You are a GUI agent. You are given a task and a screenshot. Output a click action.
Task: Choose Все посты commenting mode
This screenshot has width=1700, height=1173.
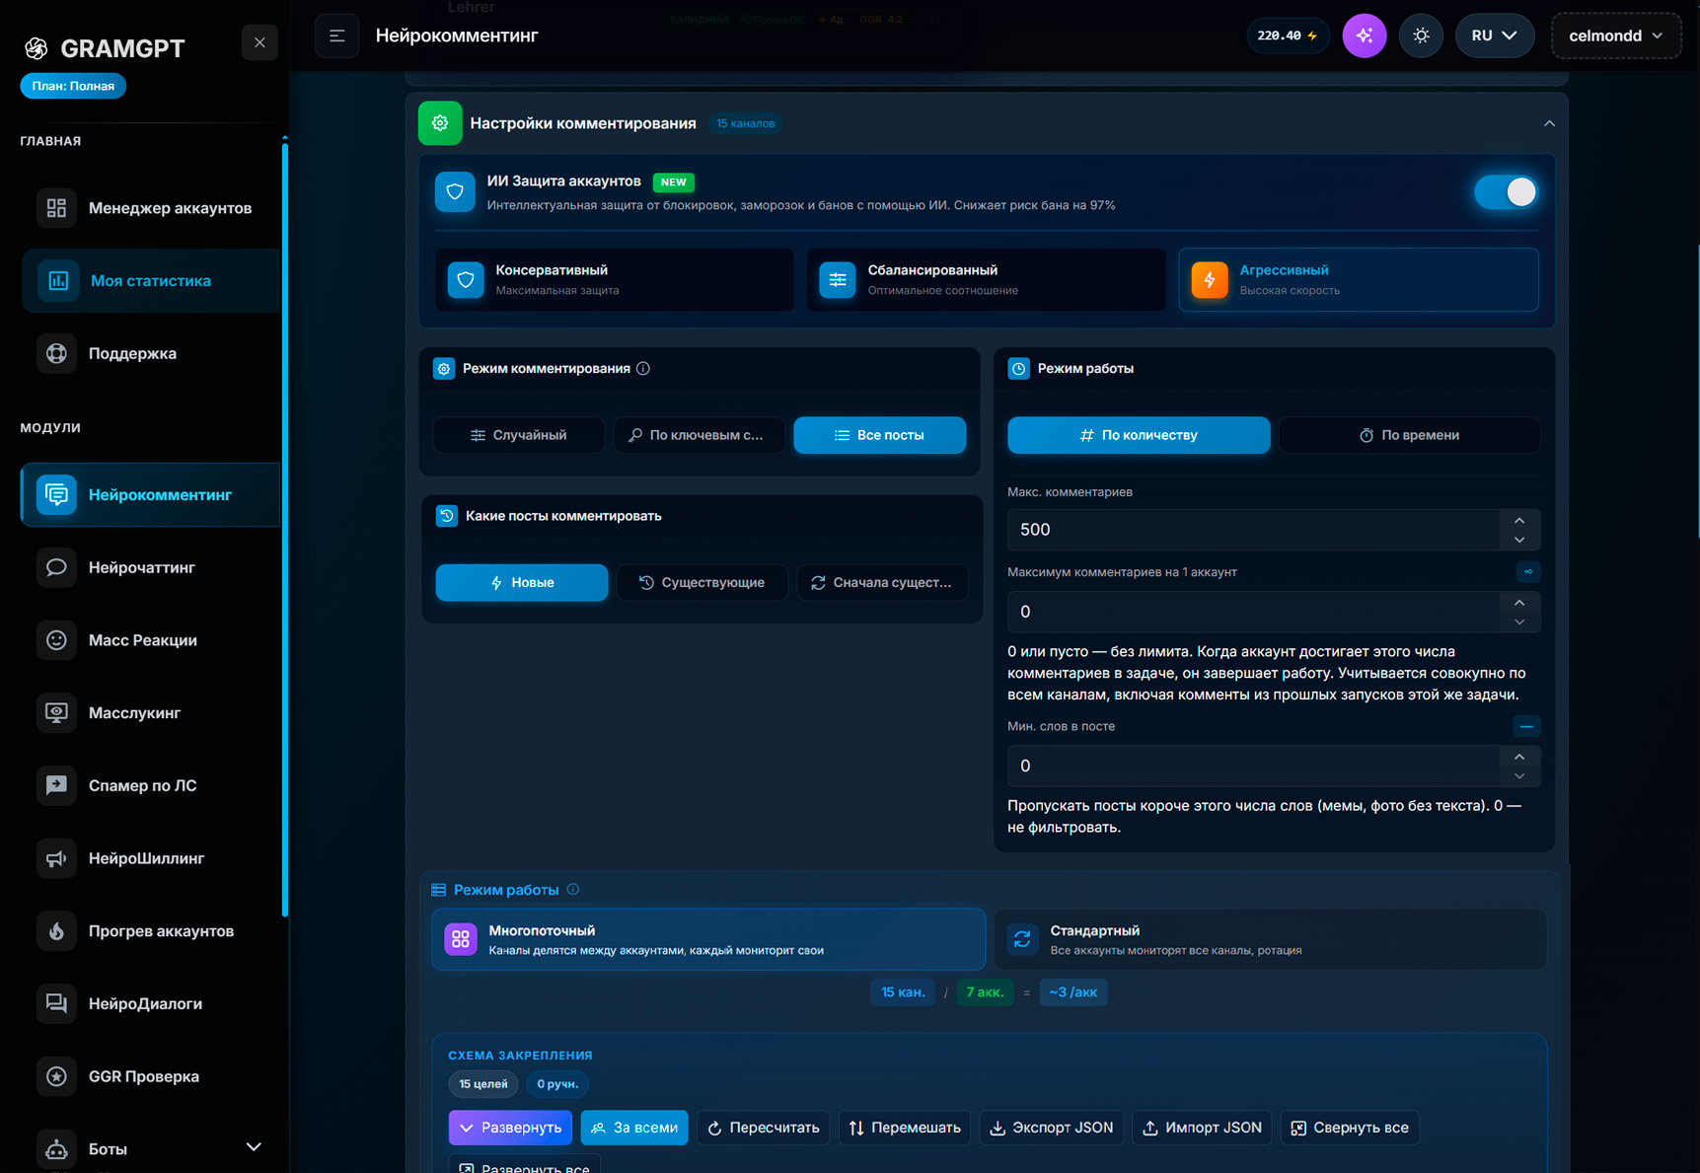(x=880, y=435)
